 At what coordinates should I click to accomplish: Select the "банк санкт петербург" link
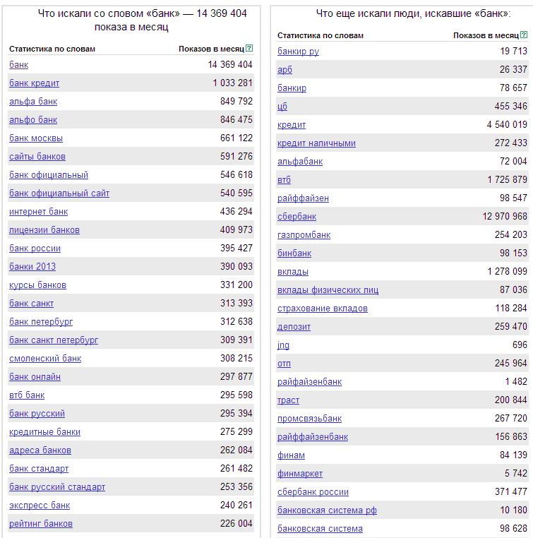coord(54,340)
